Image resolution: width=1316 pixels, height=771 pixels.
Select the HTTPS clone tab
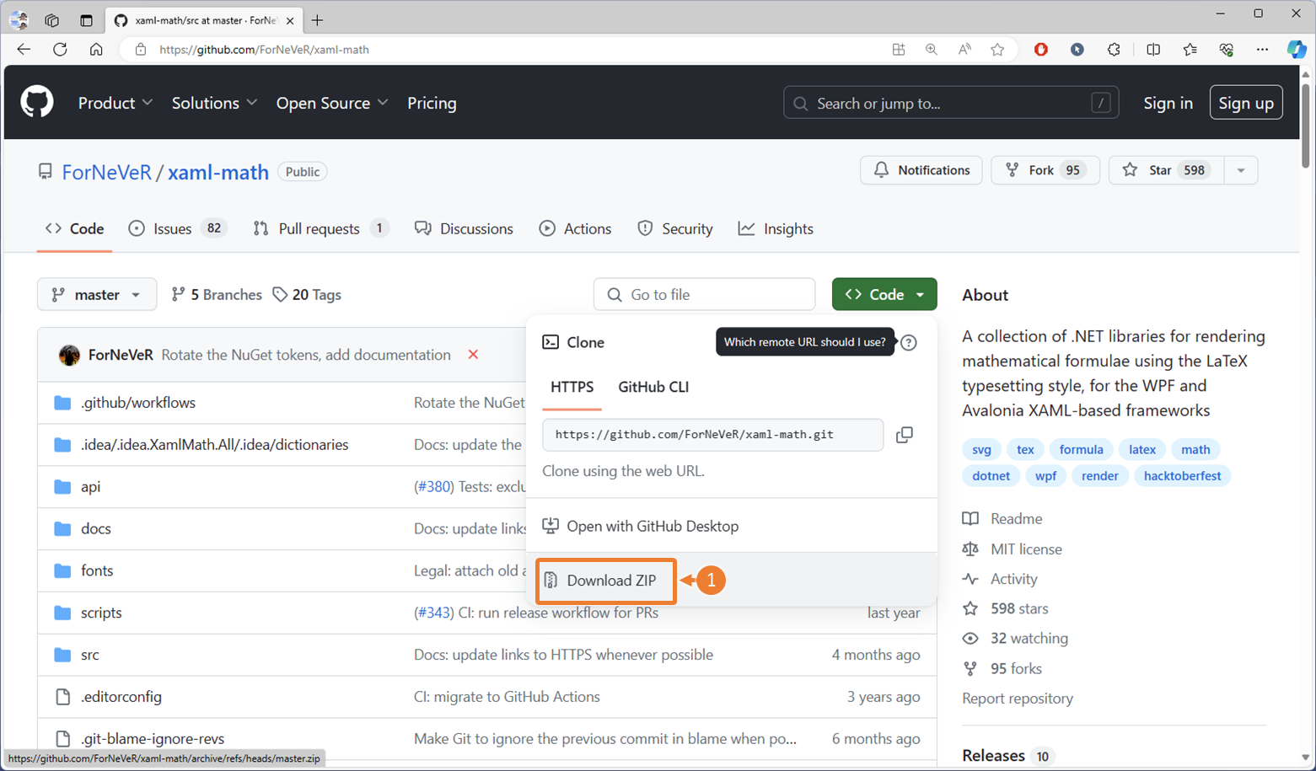(572, 387)
